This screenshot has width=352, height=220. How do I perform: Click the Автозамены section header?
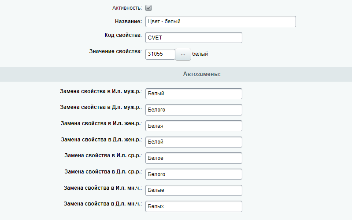coord(202,74)
